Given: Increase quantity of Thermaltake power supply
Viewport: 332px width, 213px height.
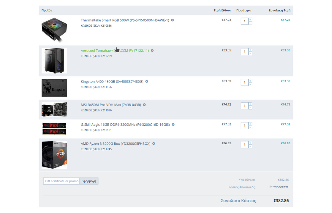Looking at the screenshot, I should [250, 20].
